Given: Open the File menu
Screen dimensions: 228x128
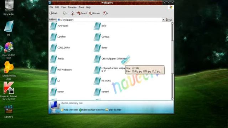Looking at the screenshot, I should (x=51, y=7).
